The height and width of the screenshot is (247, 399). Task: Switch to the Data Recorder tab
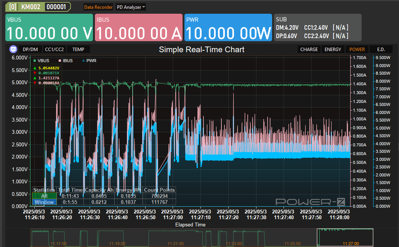coord(98,7)
